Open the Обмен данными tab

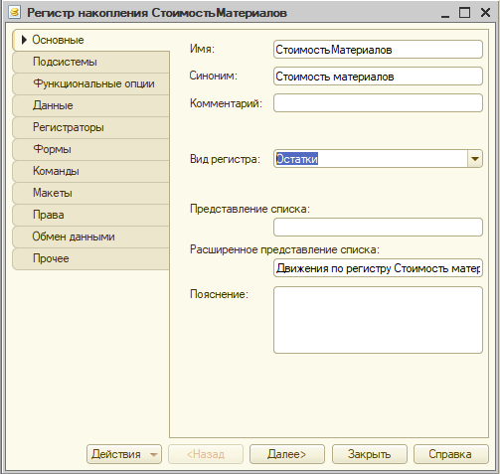[90, 237]
